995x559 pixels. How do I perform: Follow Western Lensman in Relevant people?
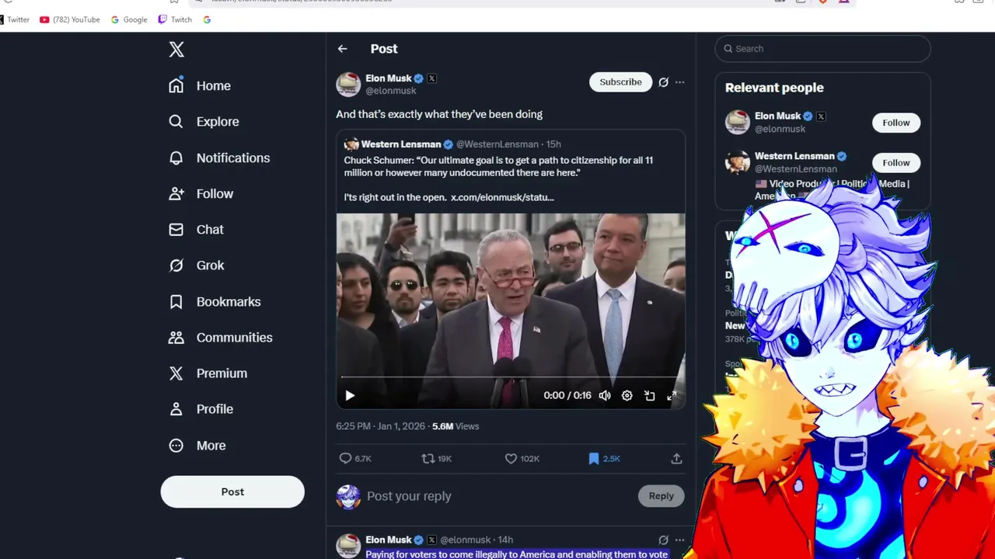[x=895, y=163]
